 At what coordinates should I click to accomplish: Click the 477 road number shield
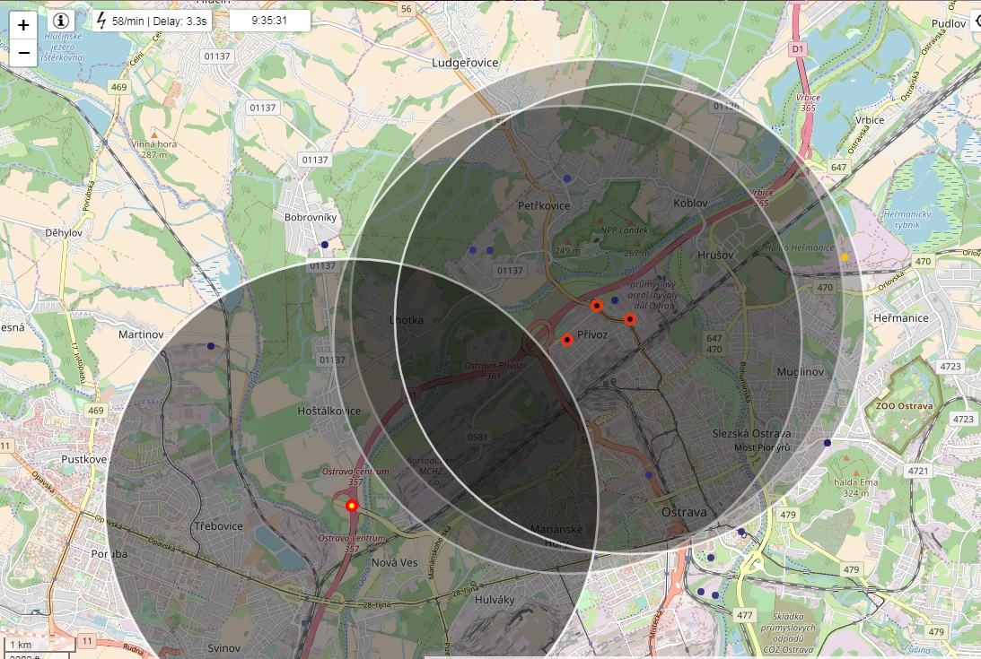point(745,615)
